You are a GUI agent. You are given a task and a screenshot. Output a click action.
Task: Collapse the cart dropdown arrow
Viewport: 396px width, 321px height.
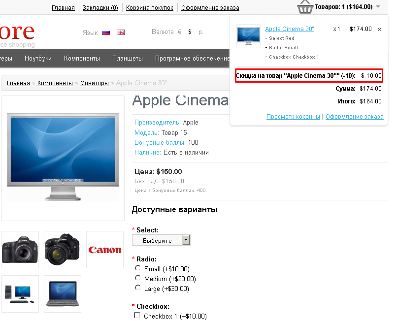pyautogui.click(x=378, y=7)
